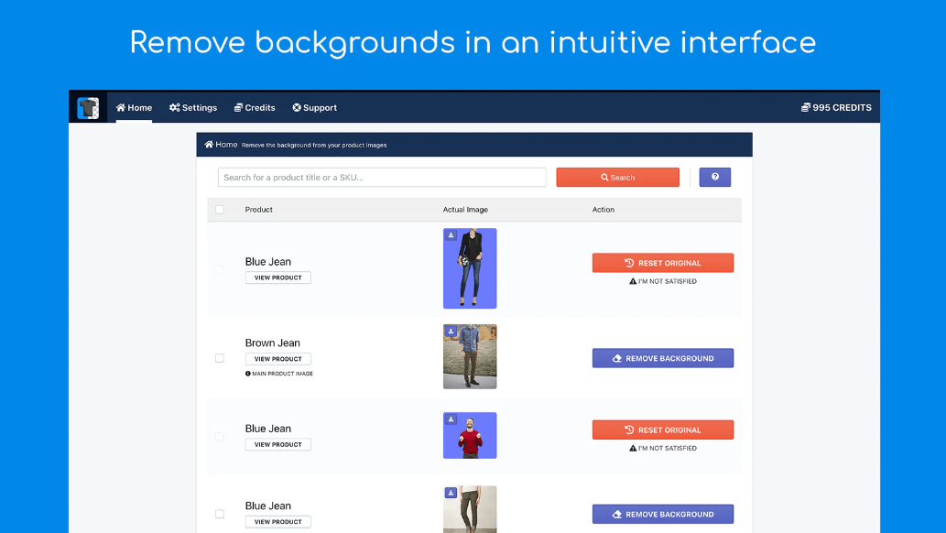946x533 pixels.
Task: Select the Home house icon in the navbar
Action: (122, 107)
